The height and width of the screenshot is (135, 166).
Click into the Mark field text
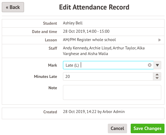click(105, 65)
